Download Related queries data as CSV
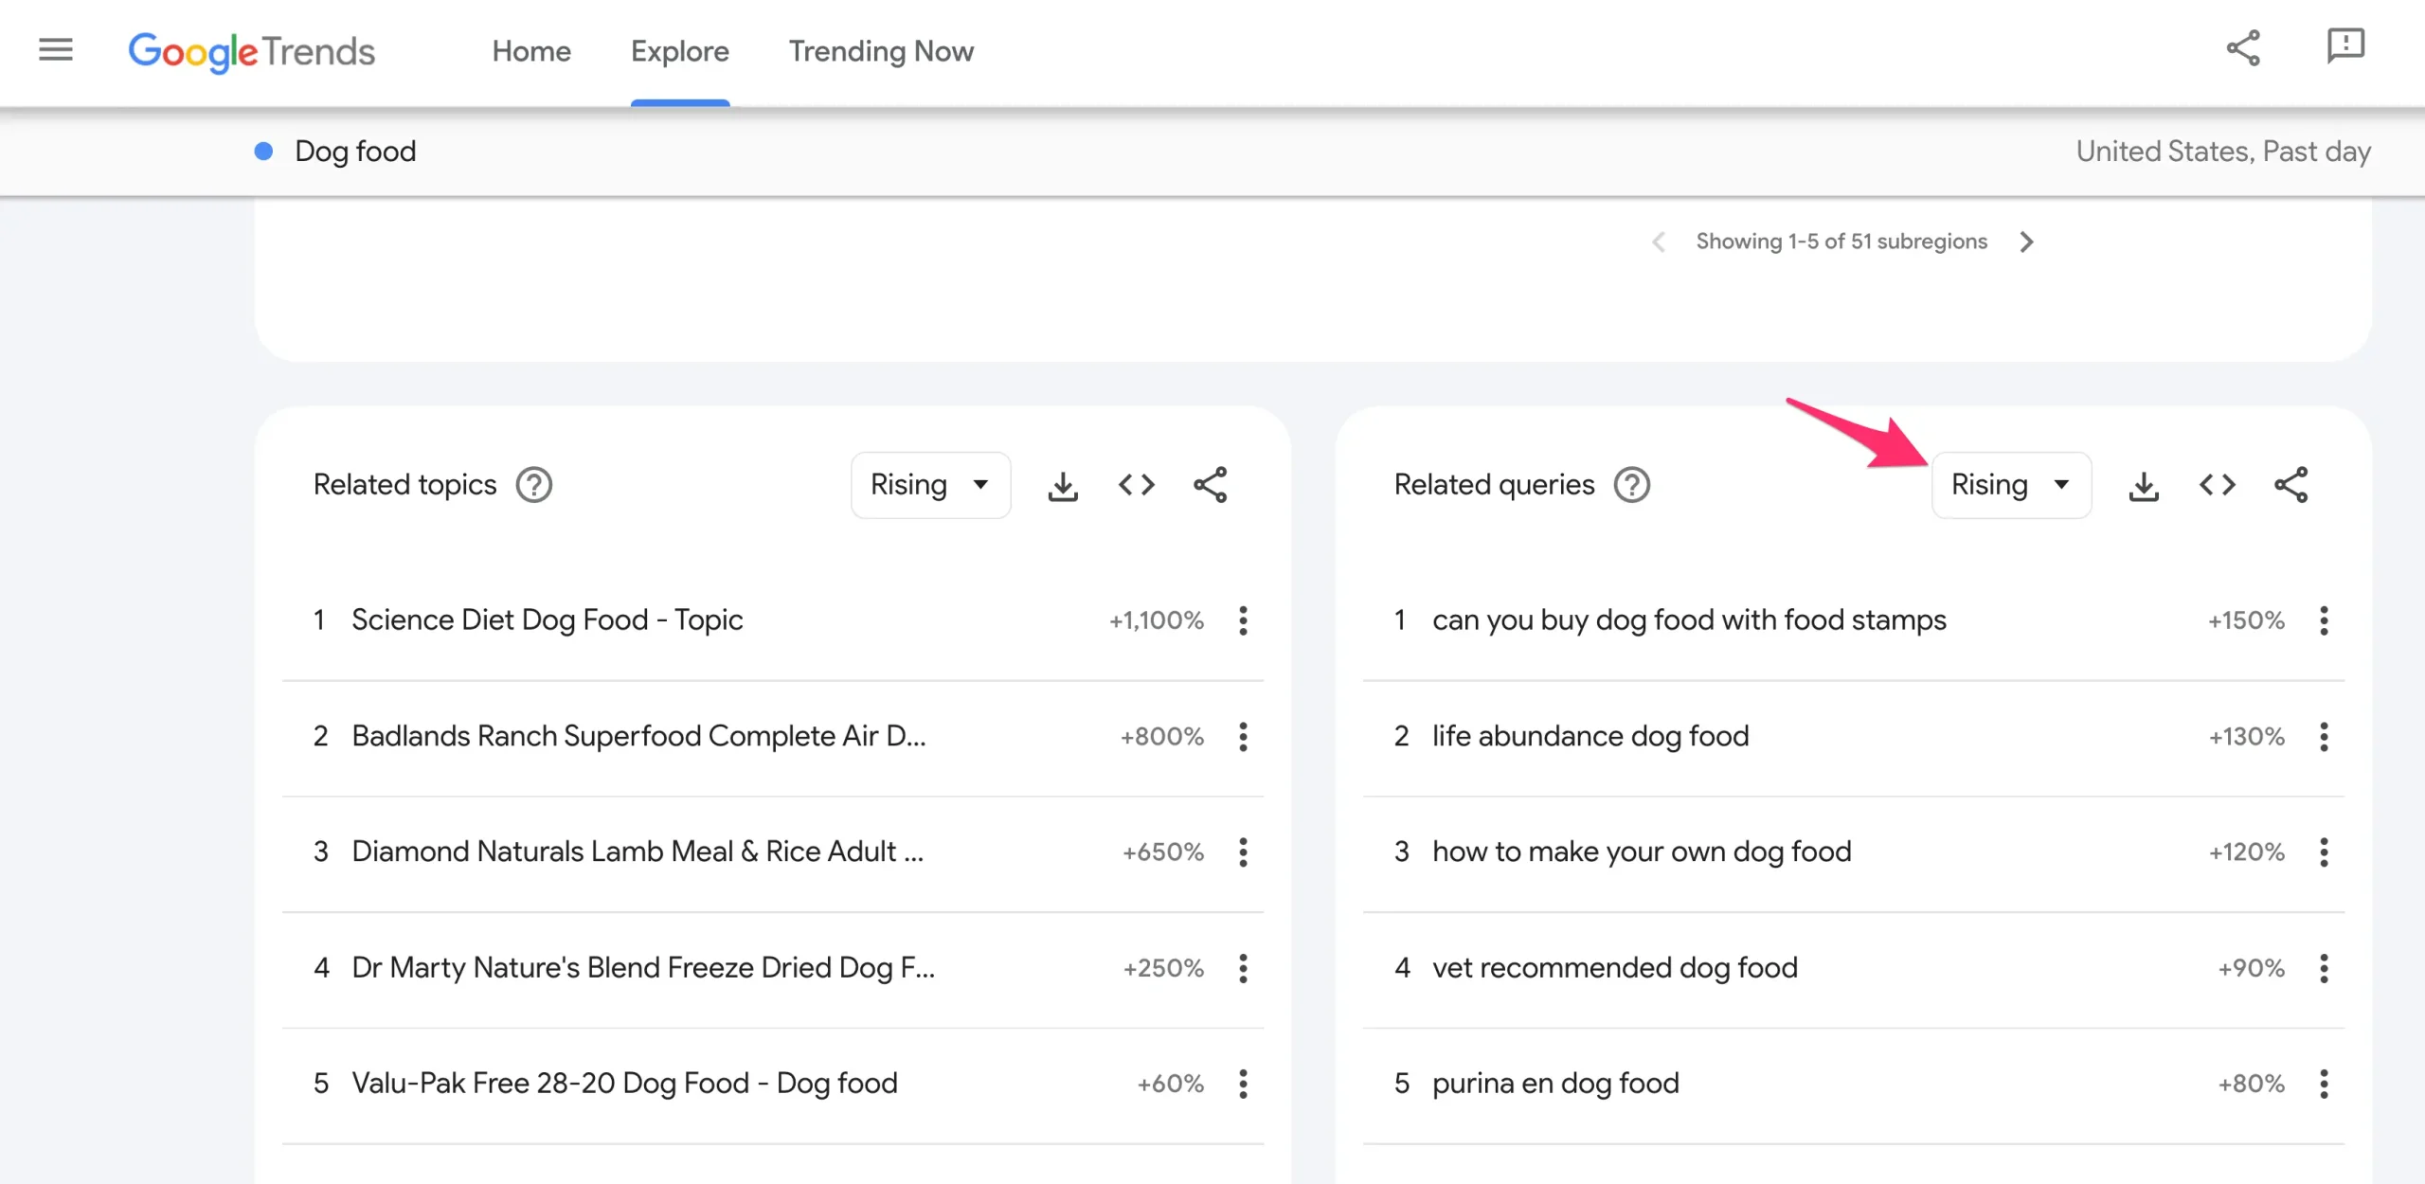The width and height of the screenshot is (2425, 1184). [2144, 486]
